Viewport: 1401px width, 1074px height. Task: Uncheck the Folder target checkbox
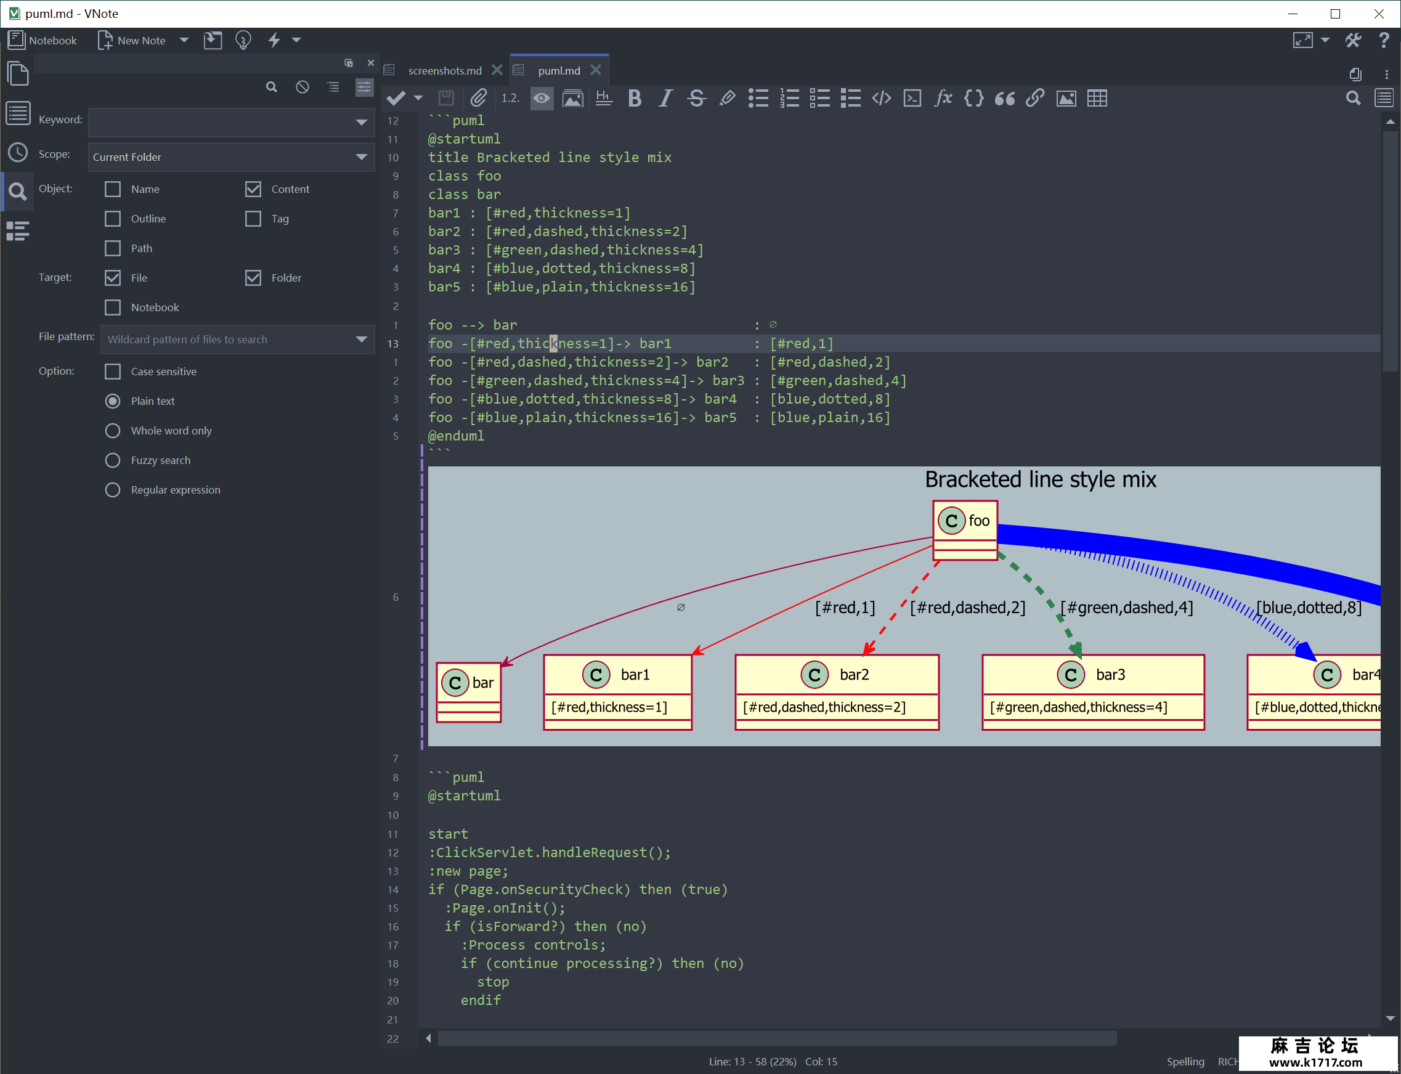[x=253, y=277]
